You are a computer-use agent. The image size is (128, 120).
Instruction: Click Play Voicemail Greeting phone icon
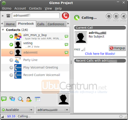click(x=18, y=68)
